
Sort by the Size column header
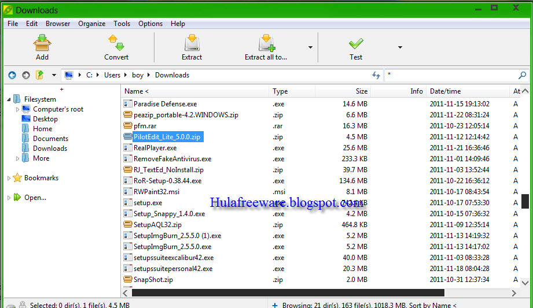[x=343, y=91]
